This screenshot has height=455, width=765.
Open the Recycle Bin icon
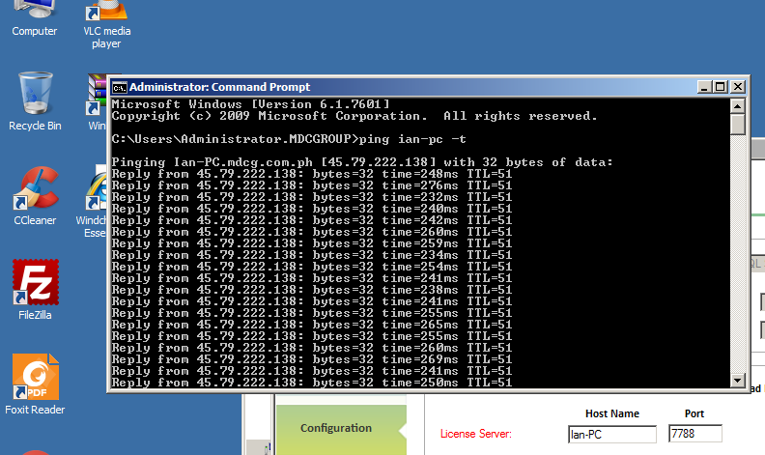(x=35, y=101)
